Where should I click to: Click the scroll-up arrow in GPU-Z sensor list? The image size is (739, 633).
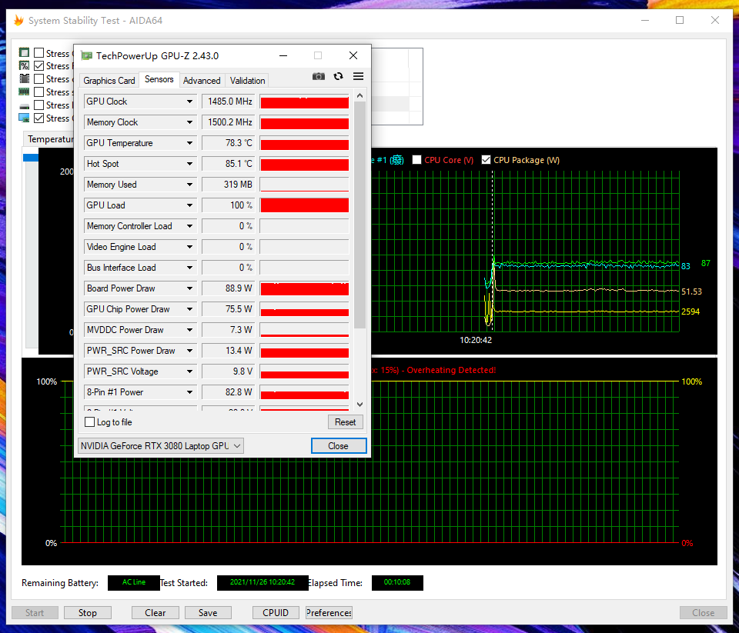point(360,95)
